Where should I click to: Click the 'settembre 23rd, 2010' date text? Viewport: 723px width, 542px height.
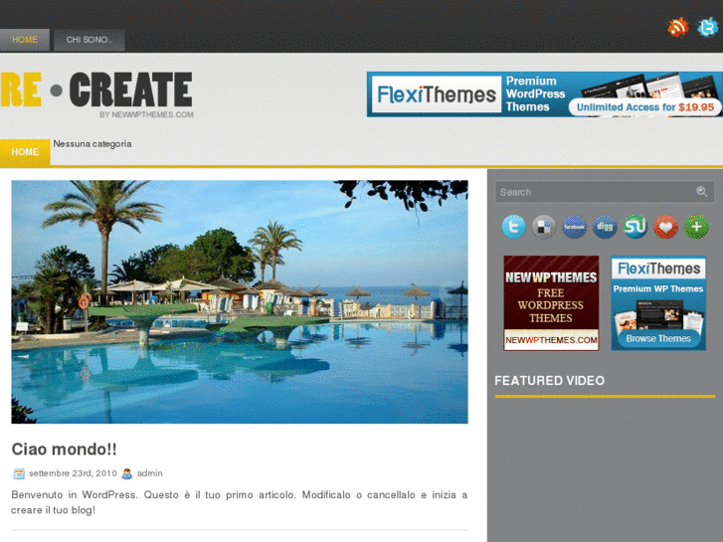click(73, 473)
